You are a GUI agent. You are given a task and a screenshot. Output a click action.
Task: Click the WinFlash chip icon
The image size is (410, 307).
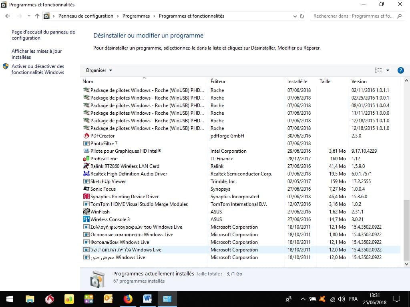[x=86, y=211]
